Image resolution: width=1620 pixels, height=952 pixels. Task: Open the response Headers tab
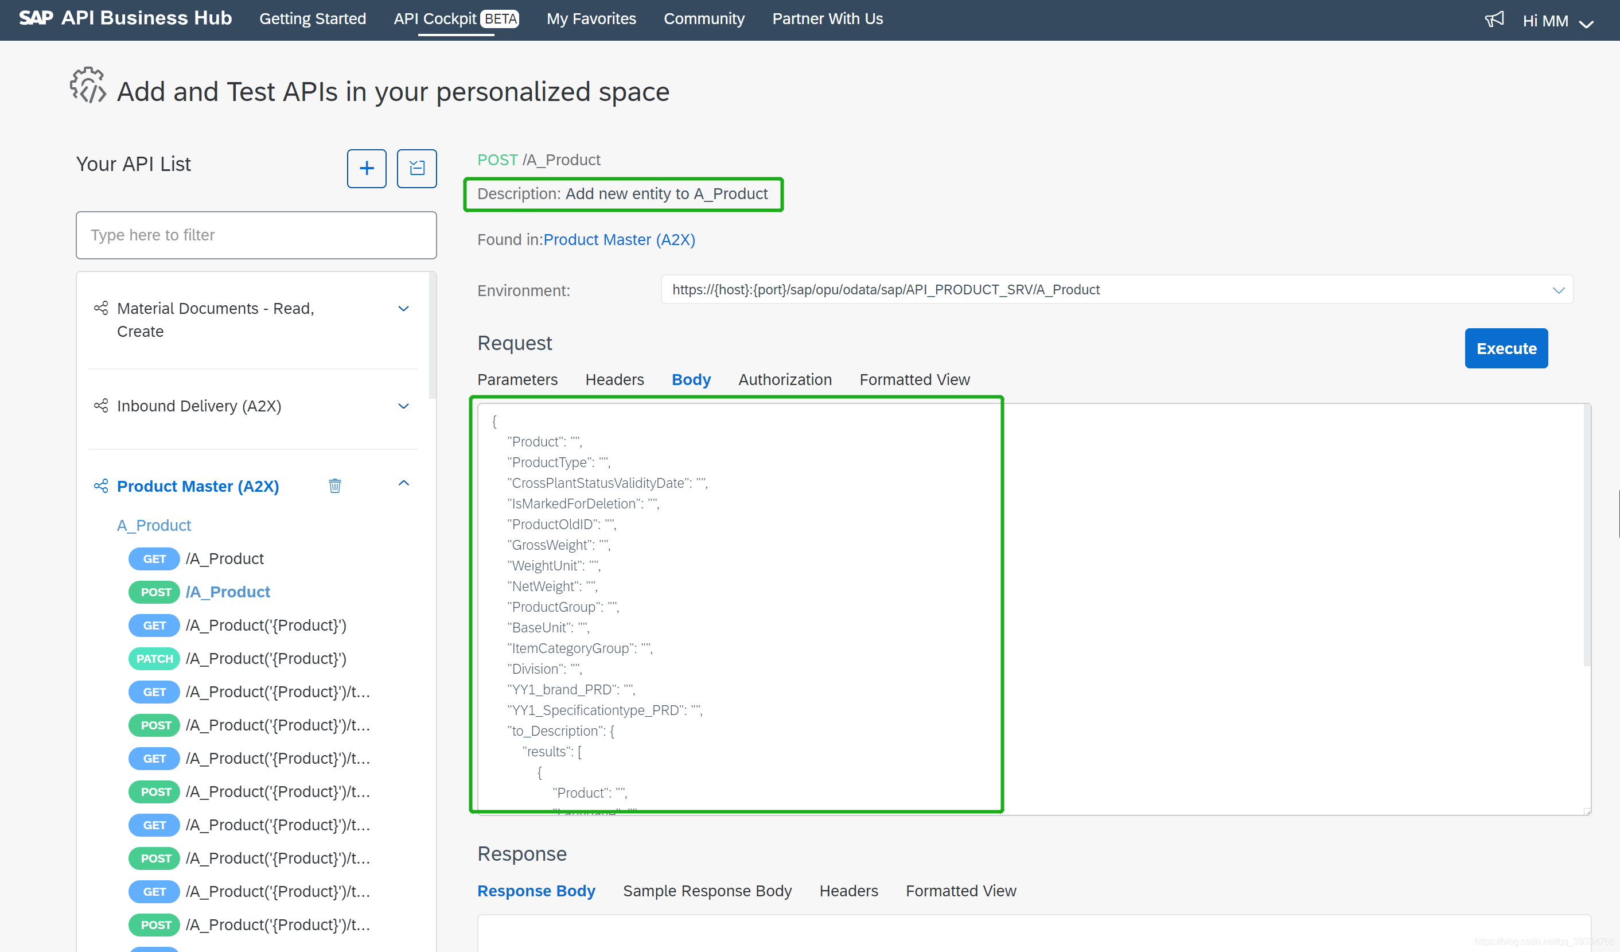pos(848,891)
